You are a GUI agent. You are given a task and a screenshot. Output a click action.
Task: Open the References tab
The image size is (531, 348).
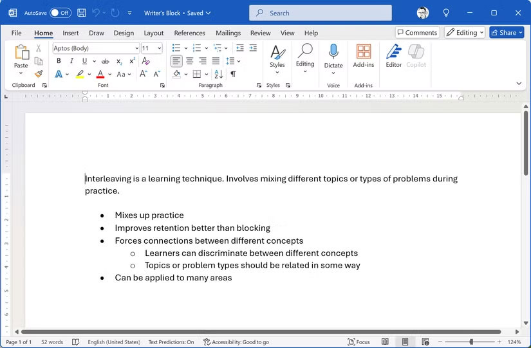click(190, 33)
